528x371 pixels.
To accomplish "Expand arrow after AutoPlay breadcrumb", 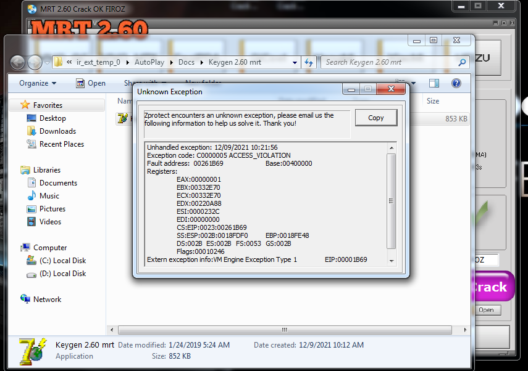I will [x=172, y=62].
